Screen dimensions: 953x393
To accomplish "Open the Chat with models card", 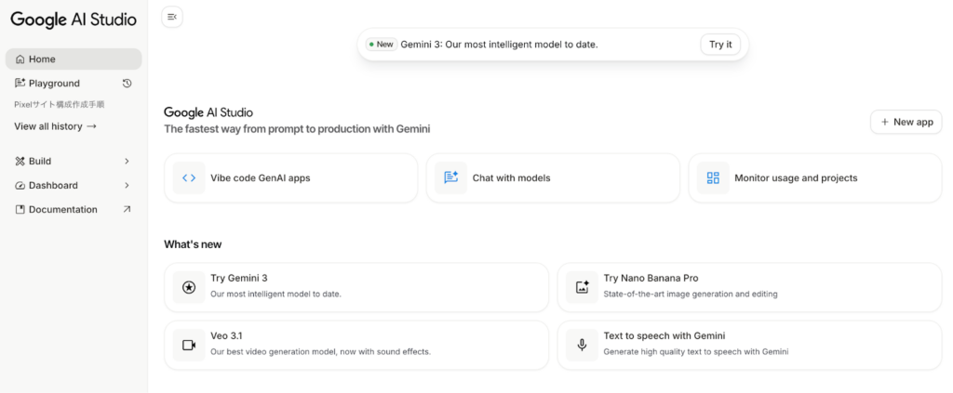I will [x=553, y=177].
